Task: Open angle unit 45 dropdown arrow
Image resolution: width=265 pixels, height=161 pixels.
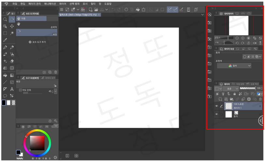Action: pyautogui.click(x=55, y=91)
